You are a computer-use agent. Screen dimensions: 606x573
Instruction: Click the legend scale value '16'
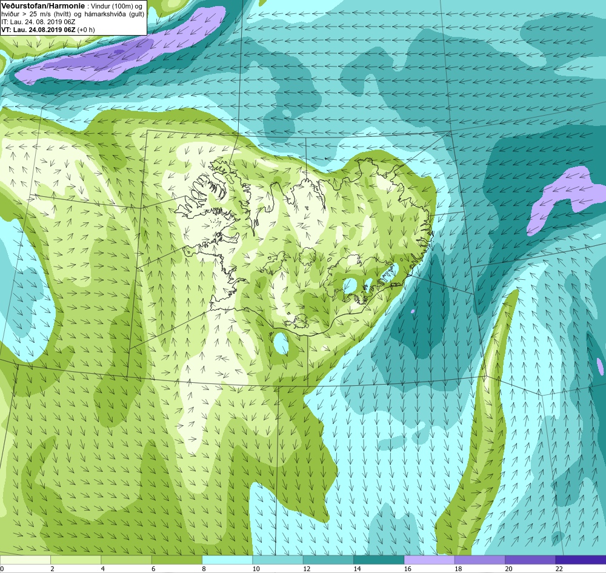tap(408, 568)
